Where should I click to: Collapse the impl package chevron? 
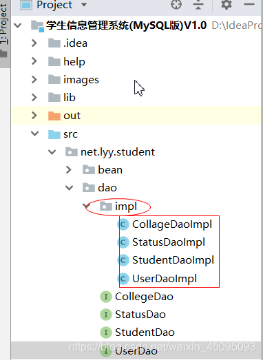click(87, 206)
